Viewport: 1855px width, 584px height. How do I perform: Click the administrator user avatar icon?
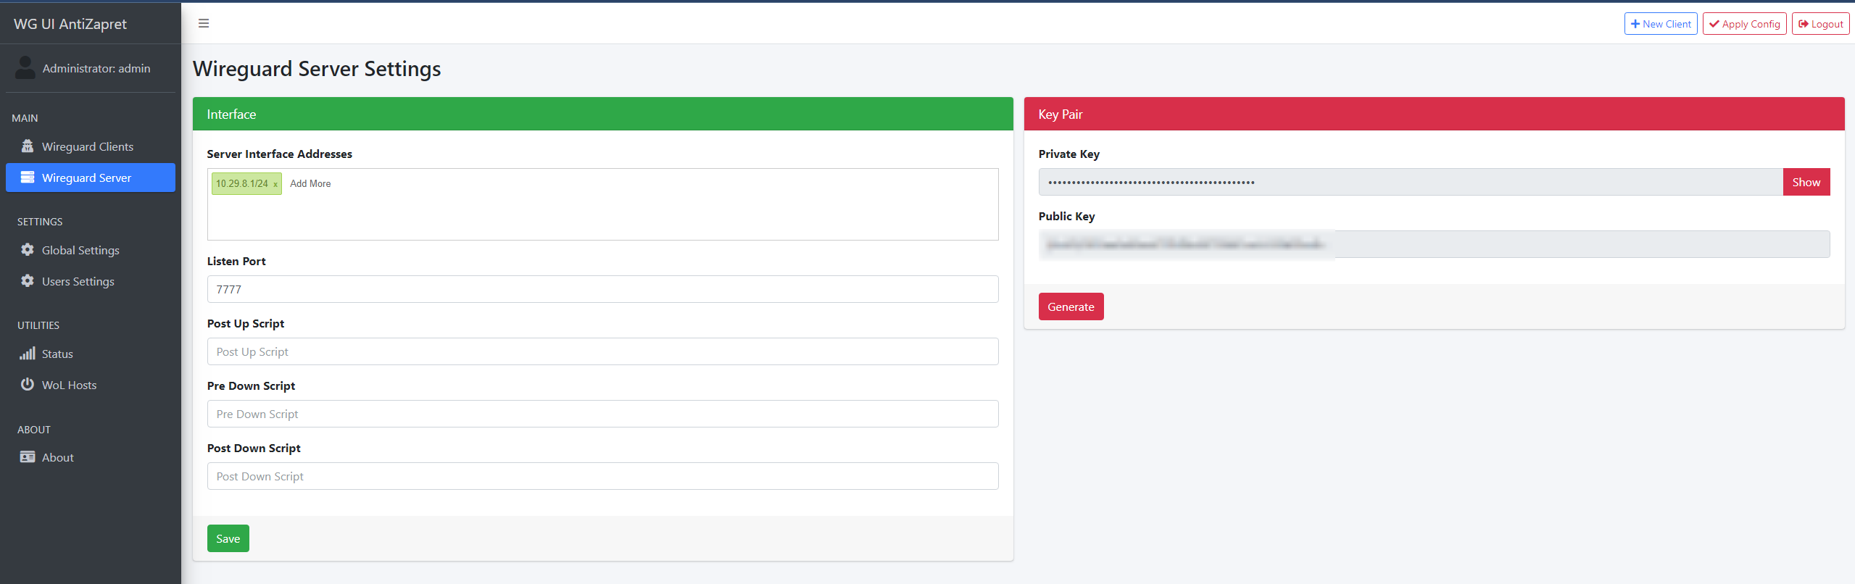pyautogui.click(x=25, y=68)
